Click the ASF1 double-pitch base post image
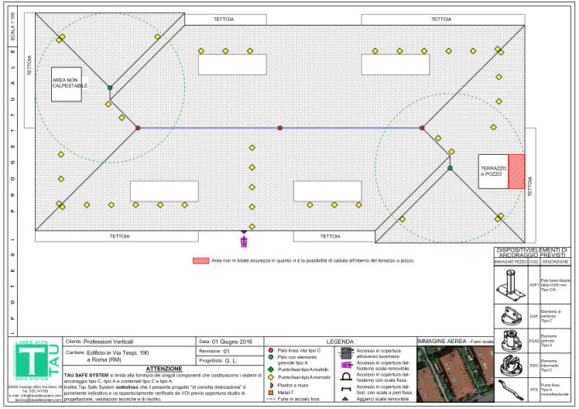This screenshot has height=409, width=579. click(x=511, y=285)
